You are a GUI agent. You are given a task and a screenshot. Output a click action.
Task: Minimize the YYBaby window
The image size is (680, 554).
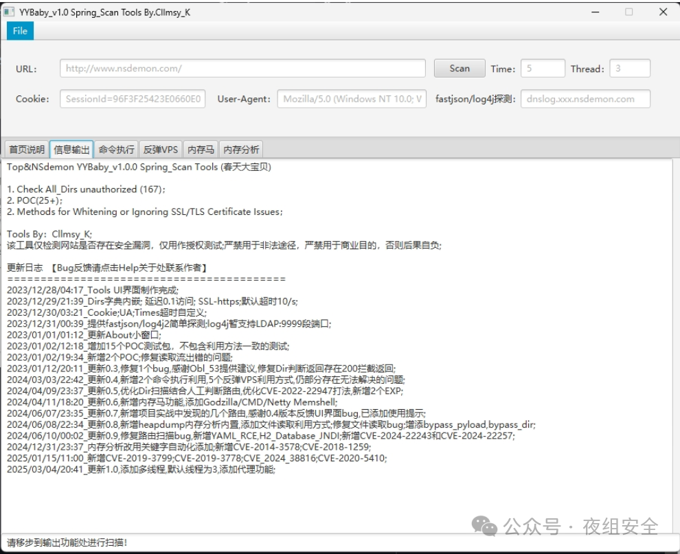pyautogui.click(x=596, y=12)
